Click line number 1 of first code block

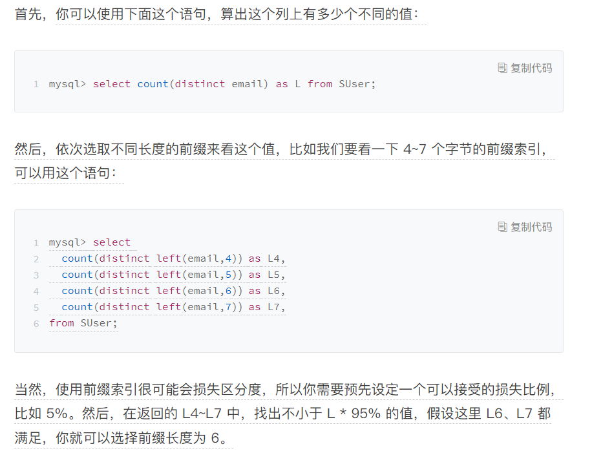[36, 84]
